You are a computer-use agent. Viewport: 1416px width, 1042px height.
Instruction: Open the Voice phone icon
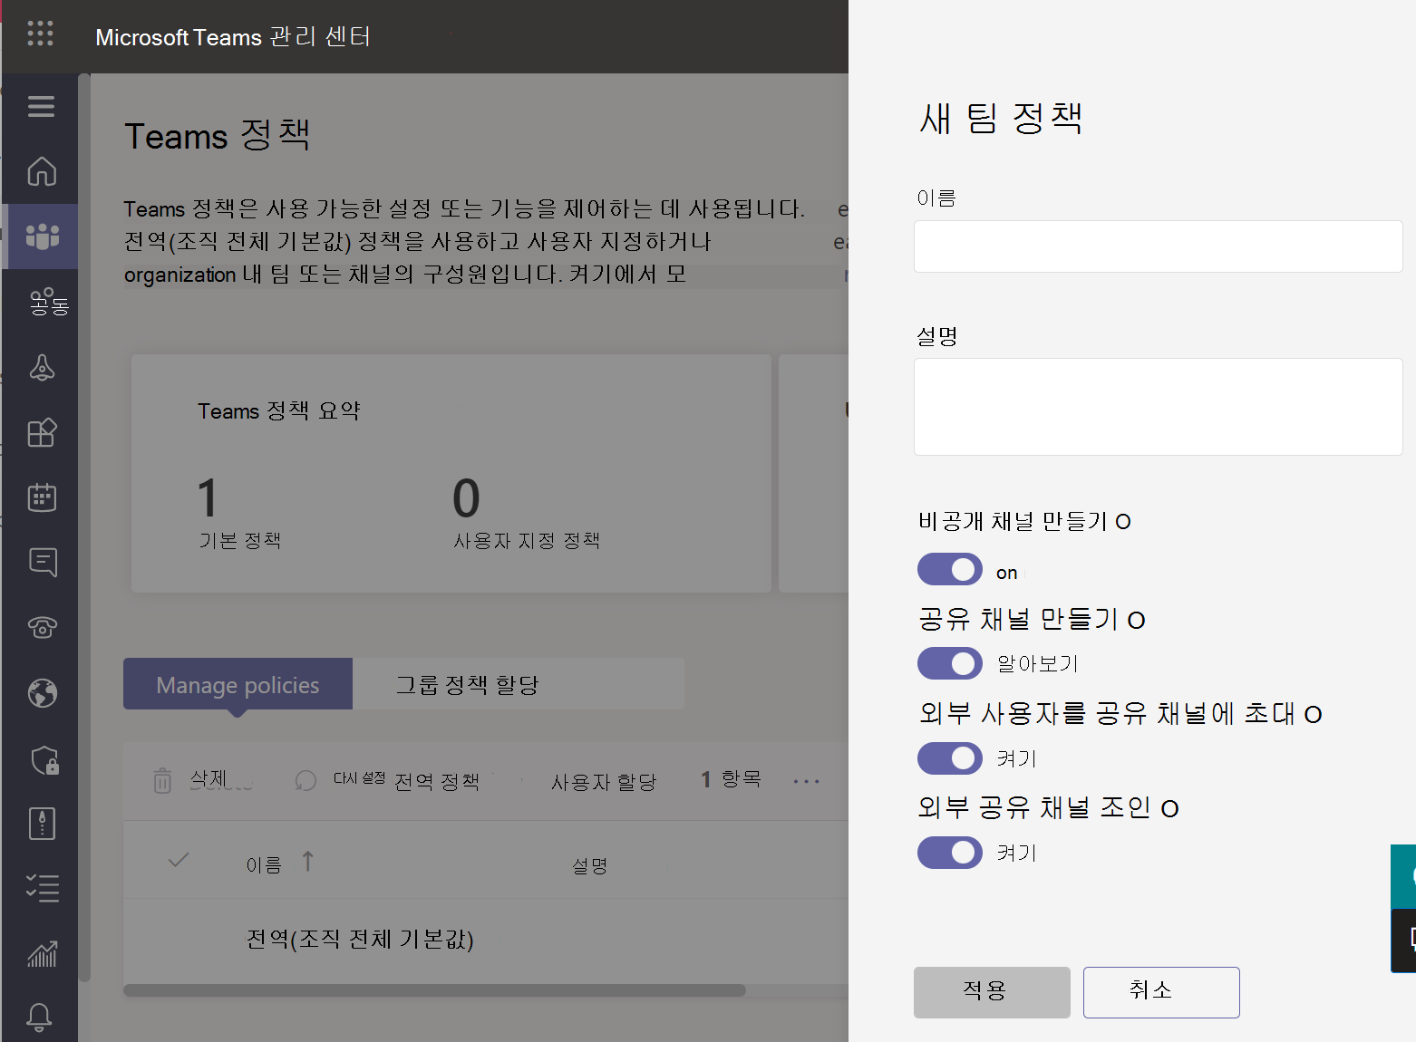click(43, 627)
